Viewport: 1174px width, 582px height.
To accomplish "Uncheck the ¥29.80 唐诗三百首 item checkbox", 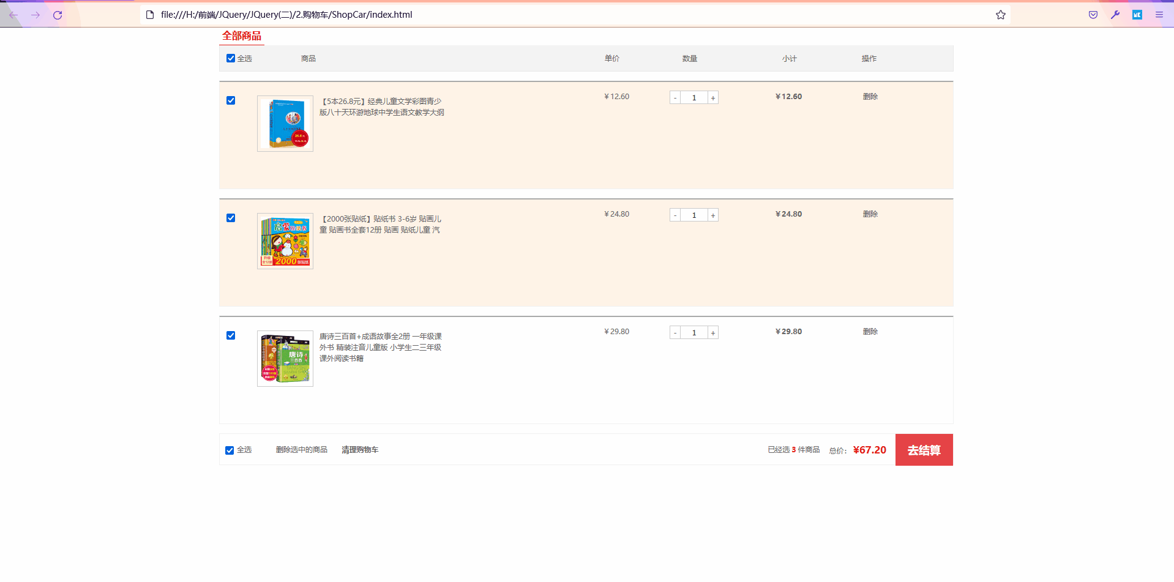I will coord(231,335).
